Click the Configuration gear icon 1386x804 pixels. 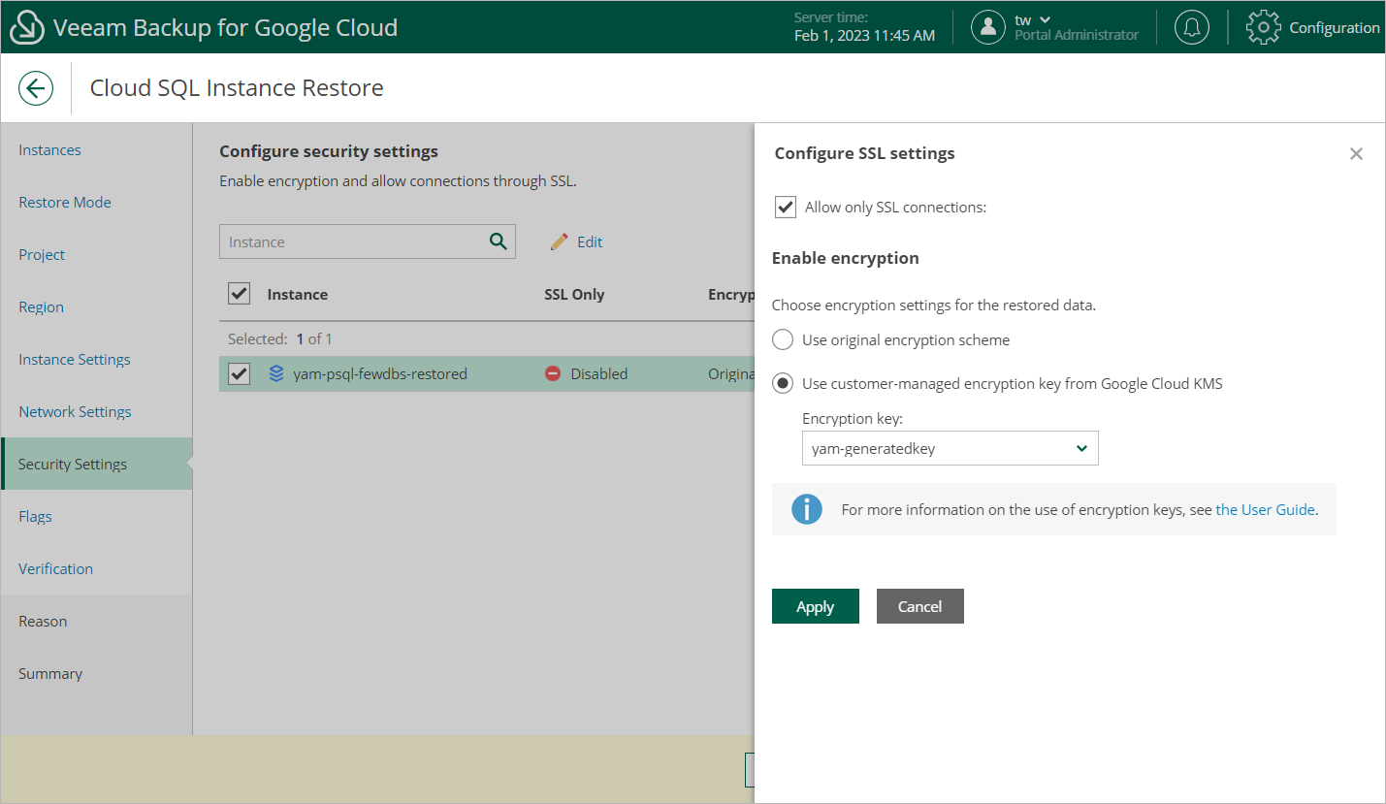(x=1263, y=27)
